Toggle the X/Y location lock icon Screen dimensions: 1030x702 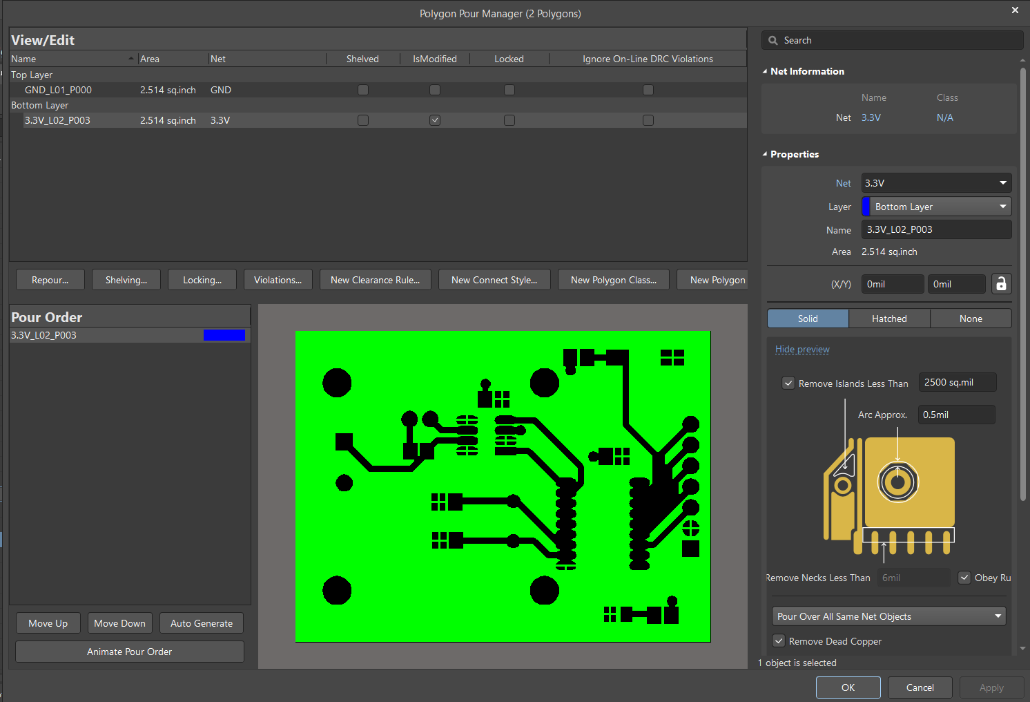click(x=1001, y=284)
